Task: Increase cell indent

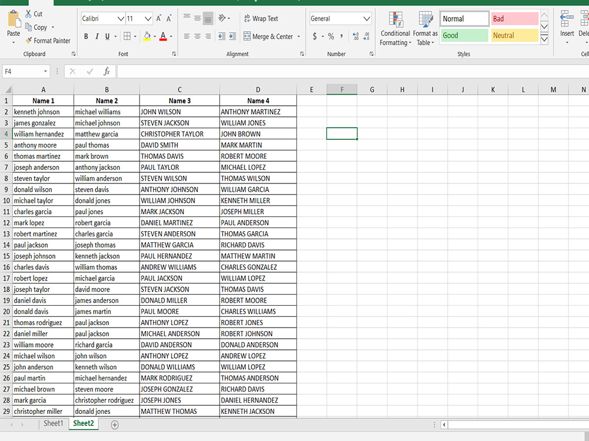Action: click(x=233, y=36)
